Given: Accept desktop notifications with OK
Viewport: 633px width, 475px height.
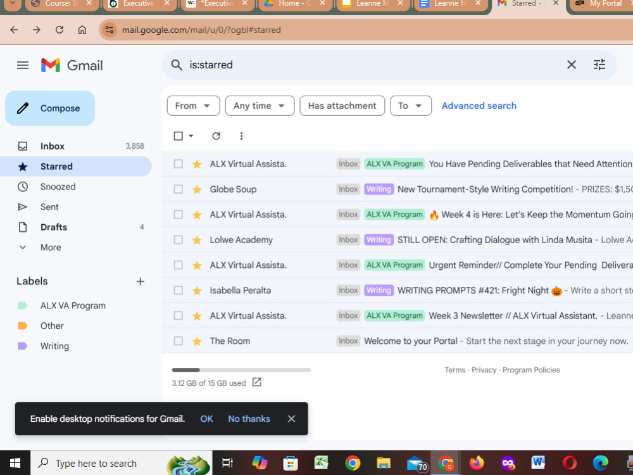Looking at the screenshot, I should coord(206,419).
